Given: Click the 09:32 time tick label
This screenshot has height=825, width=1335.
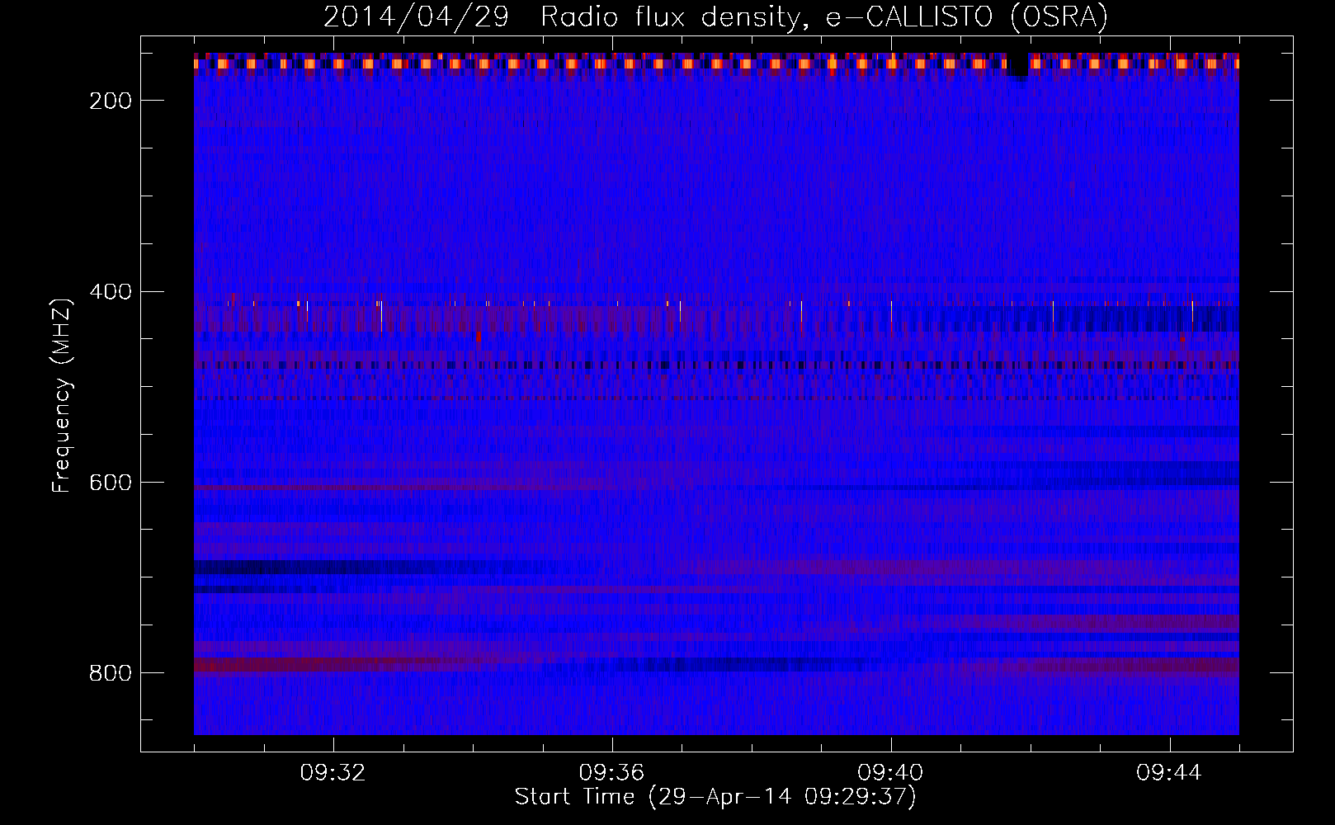Looking at the screenshot, I should pyautogui.click(x=333, y=773).
